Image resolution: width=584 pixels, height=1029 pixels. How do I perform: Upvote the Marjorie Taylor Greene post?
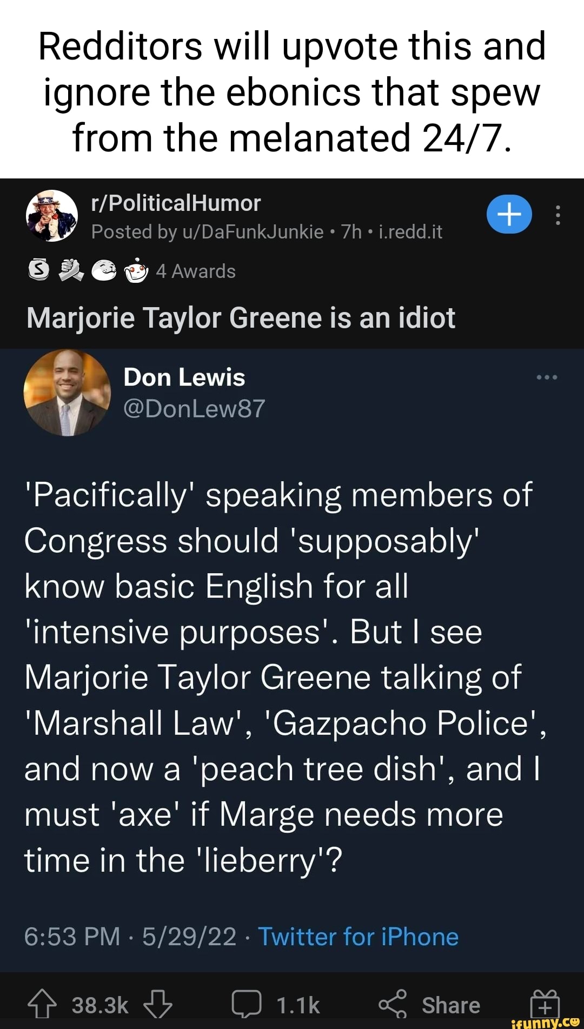[42, 1005]
